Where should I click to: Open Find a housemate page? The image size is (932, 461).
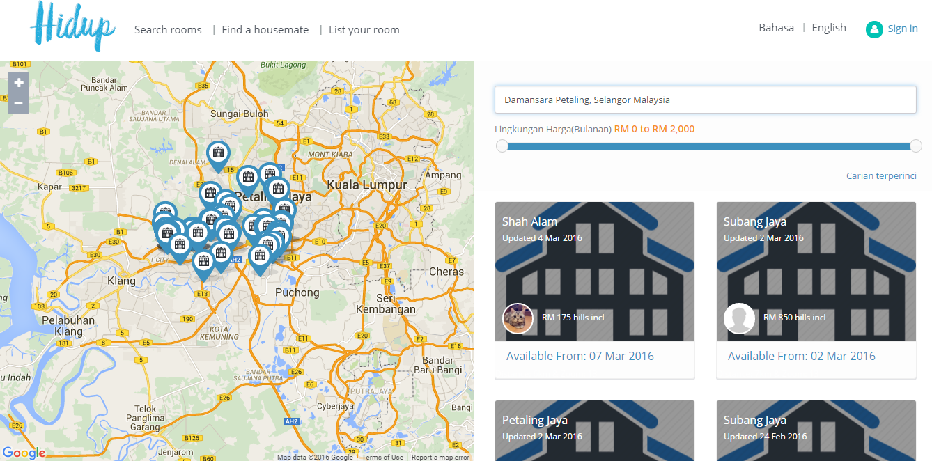coord(265,29)
